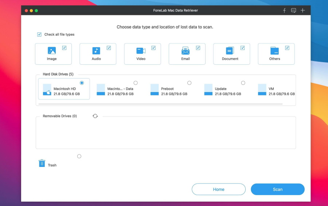Screen dimensions: 328x206
Task: Click the Removable Drives (0) heading
Action: [60, 116]
